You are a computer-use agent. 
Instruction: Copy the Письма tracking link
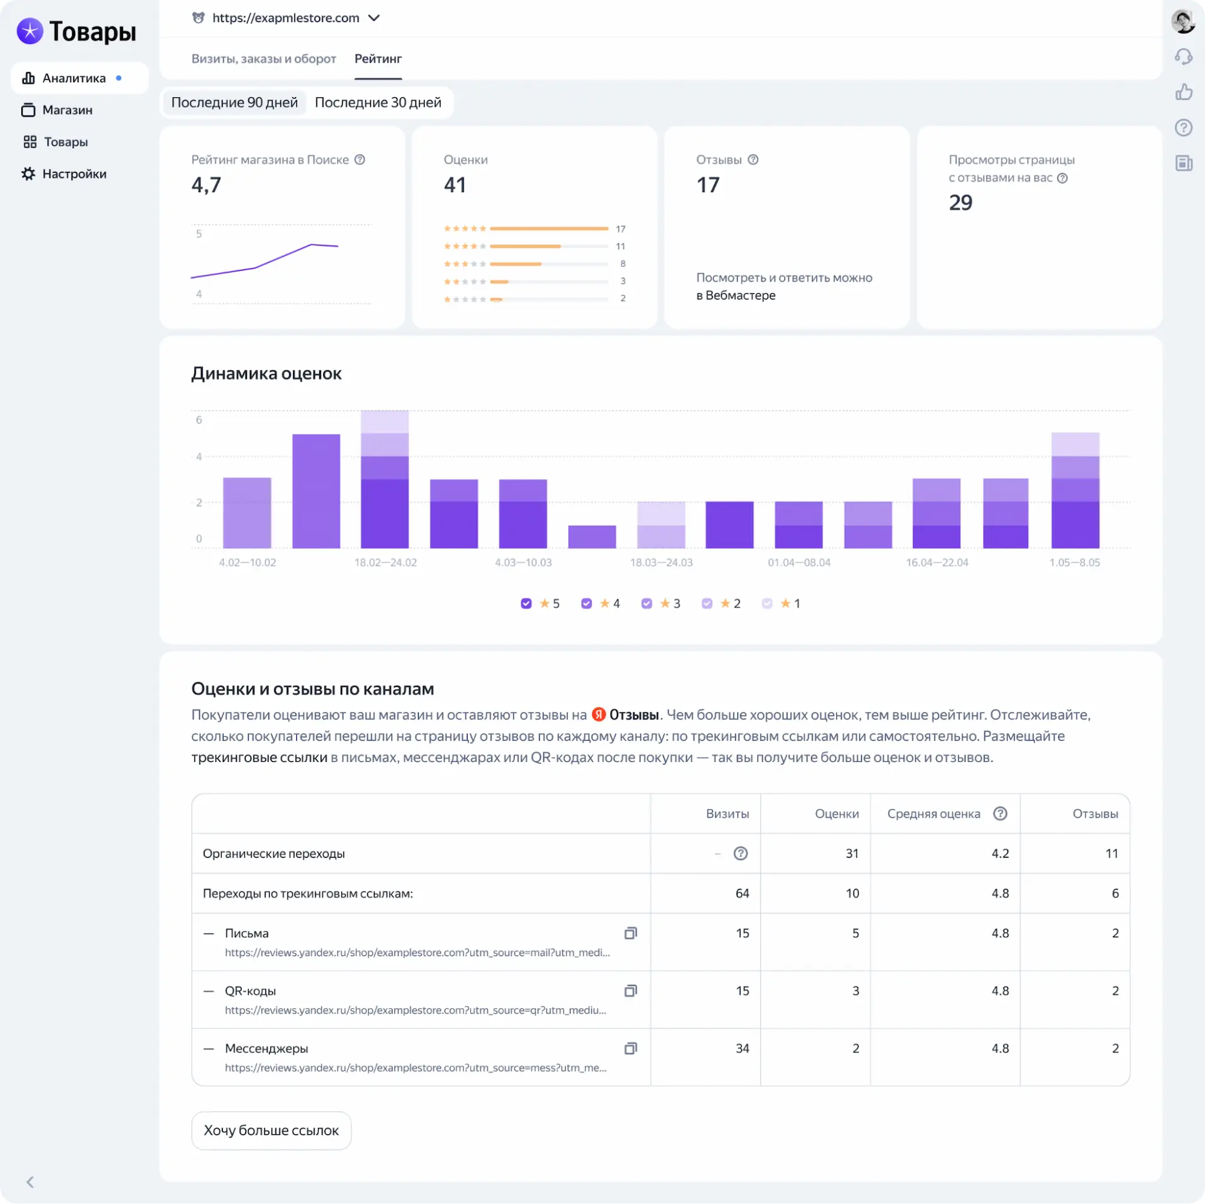point(630,933)
